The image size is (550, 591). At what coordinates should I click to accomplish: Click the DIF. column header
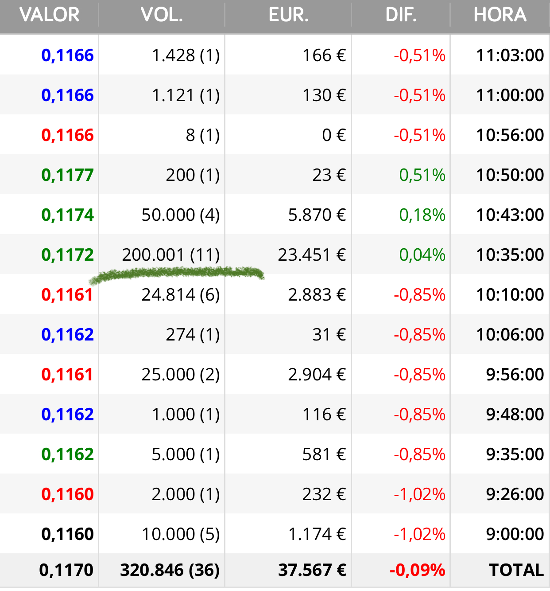[401, 15]
